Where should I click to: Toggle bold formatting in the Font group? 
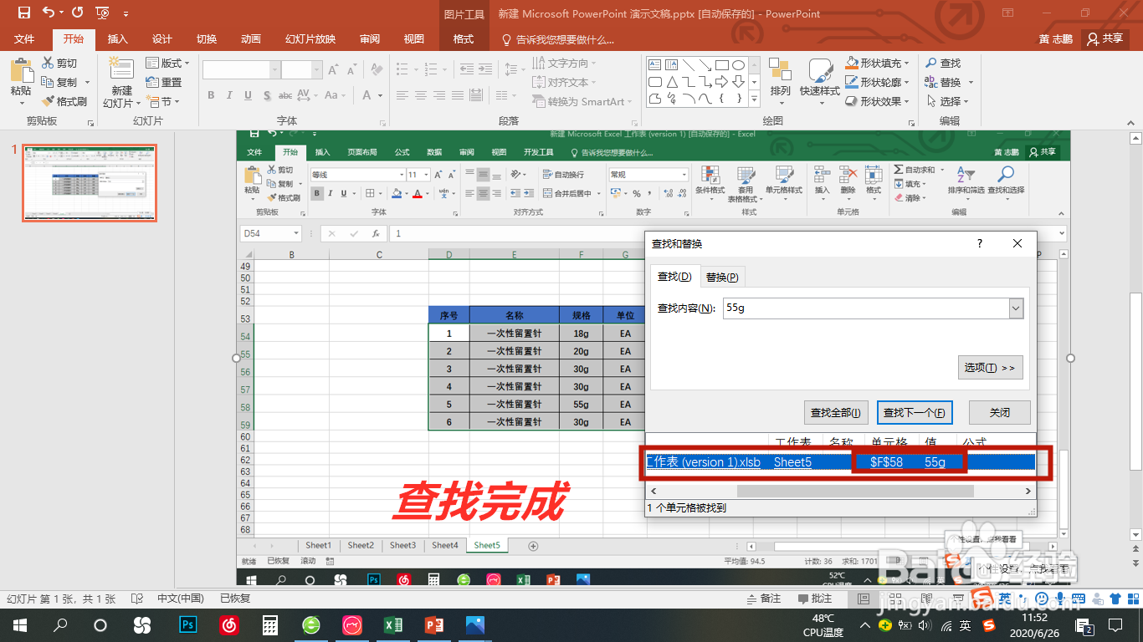pyautogui.click(x=212, y=95)
